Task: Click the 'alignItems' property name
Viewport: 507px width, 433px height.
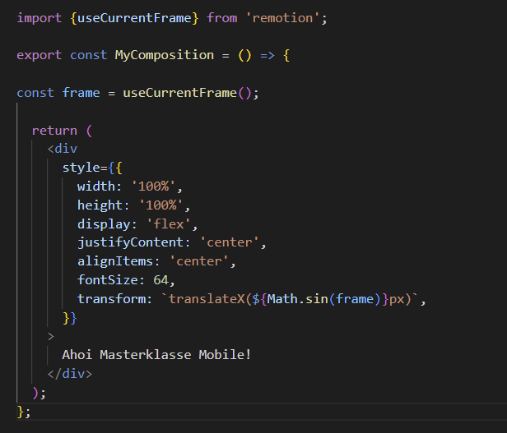Action: 115,261
